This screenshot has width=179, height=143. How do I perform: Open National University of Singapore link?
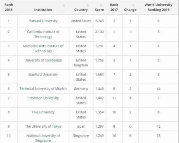pos(43,138)
